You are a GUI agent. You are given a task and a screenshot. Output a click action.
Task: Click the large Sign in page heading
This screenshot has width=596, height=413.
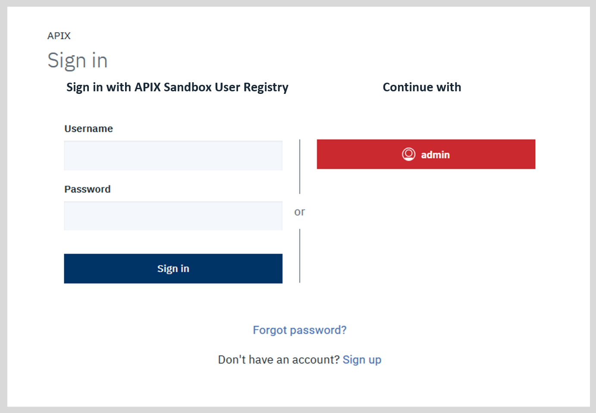point(78,61)
